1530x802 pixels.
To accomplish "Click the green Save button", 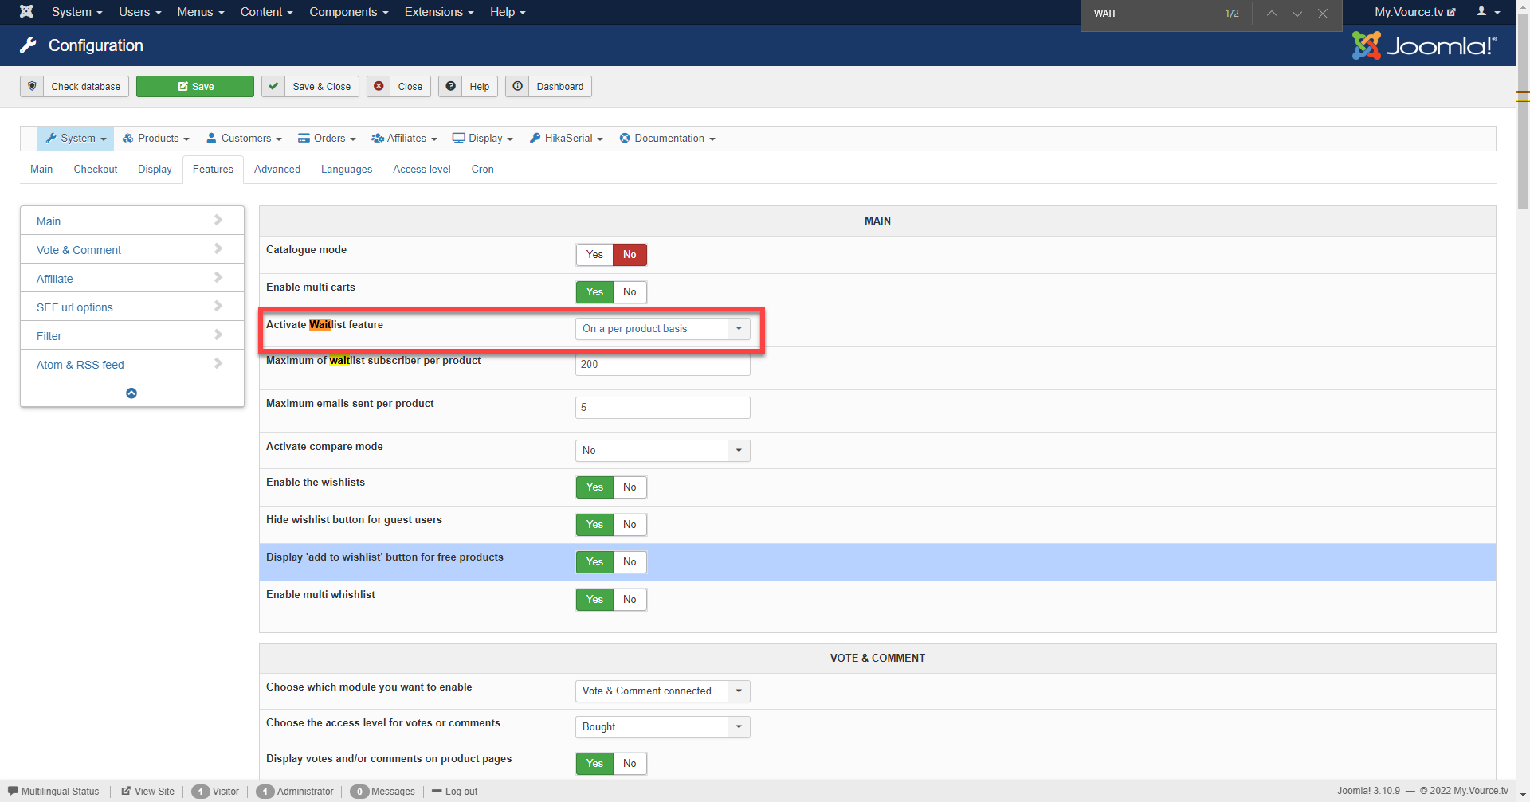I will coord(195,86).
